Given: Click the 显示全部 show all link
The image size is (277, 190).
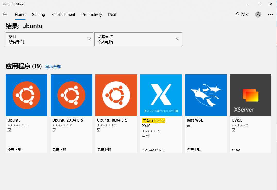Looking at the screenshot, I should (53, 67).
